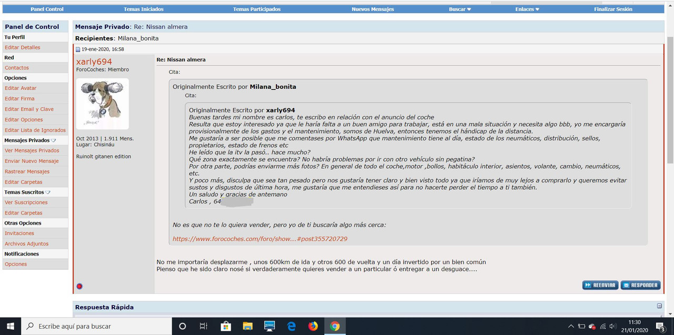Click Editar Carpetas under Mensajes Privados
This screenshot has height=335, width=674.
click(x=23, y=182)
